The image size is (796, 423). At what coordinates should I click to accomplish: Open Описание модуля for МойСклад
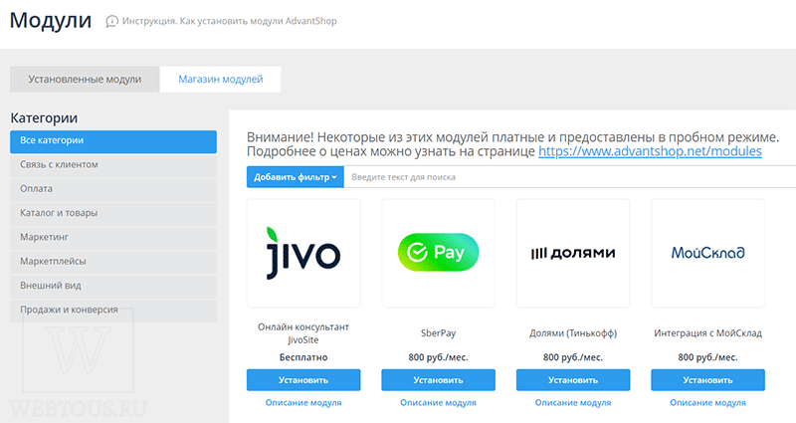pyautogui.click(x=707, y=403)
